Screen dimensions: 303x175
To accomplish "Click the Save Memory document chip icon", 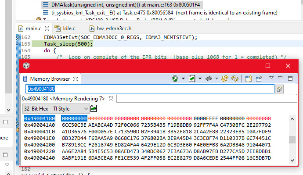I will pyautogui.click(x=192, y=79).
